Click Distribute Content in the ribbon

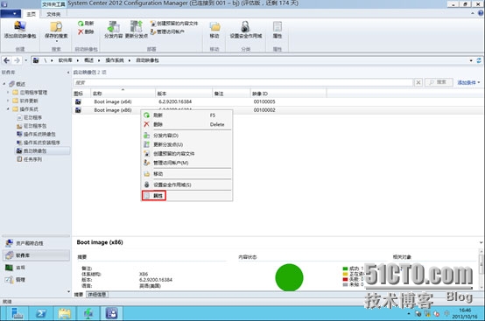tap(114, 30)
